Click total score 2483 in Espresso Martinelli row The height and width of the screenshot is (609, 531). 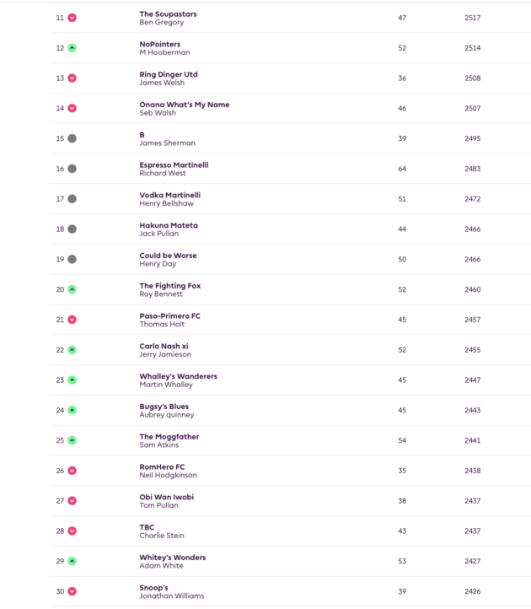pyautogui.click(x=472, y=169)
